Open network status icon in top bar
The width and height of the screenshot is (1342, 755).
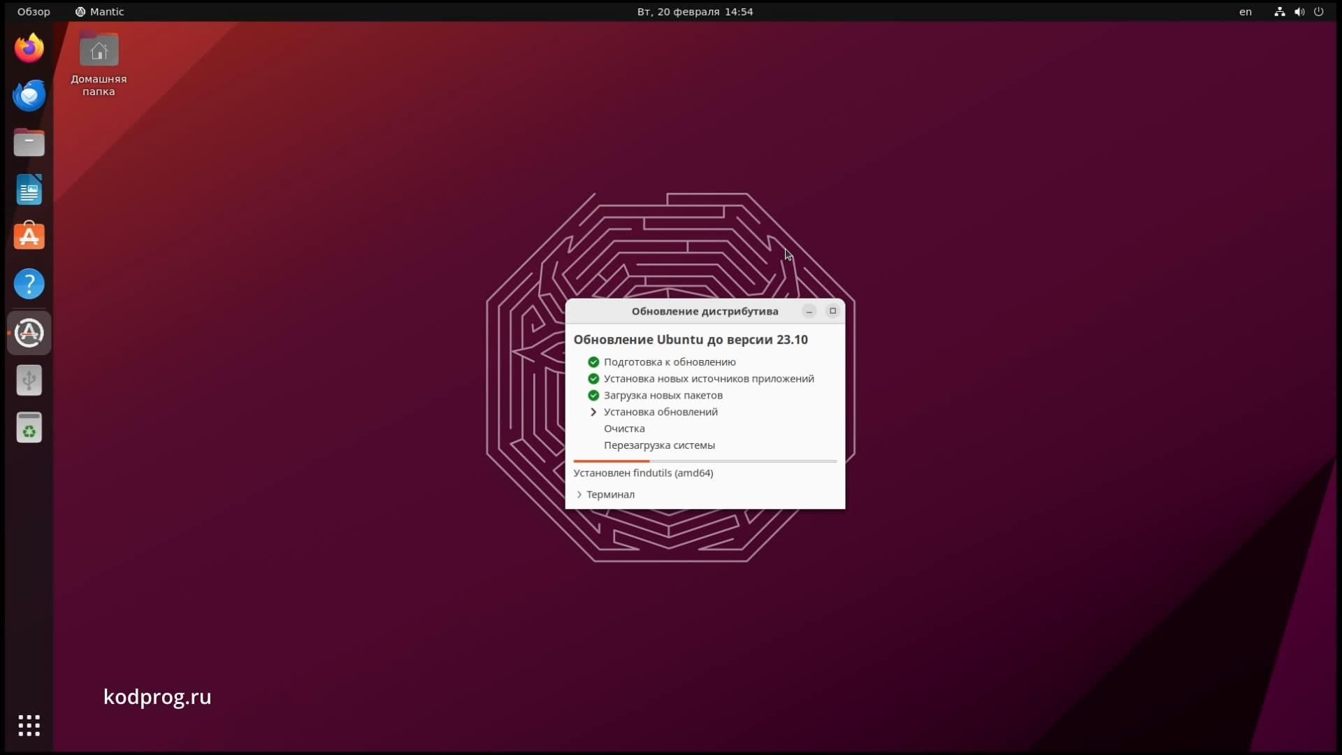click(x=1280, y=12)
